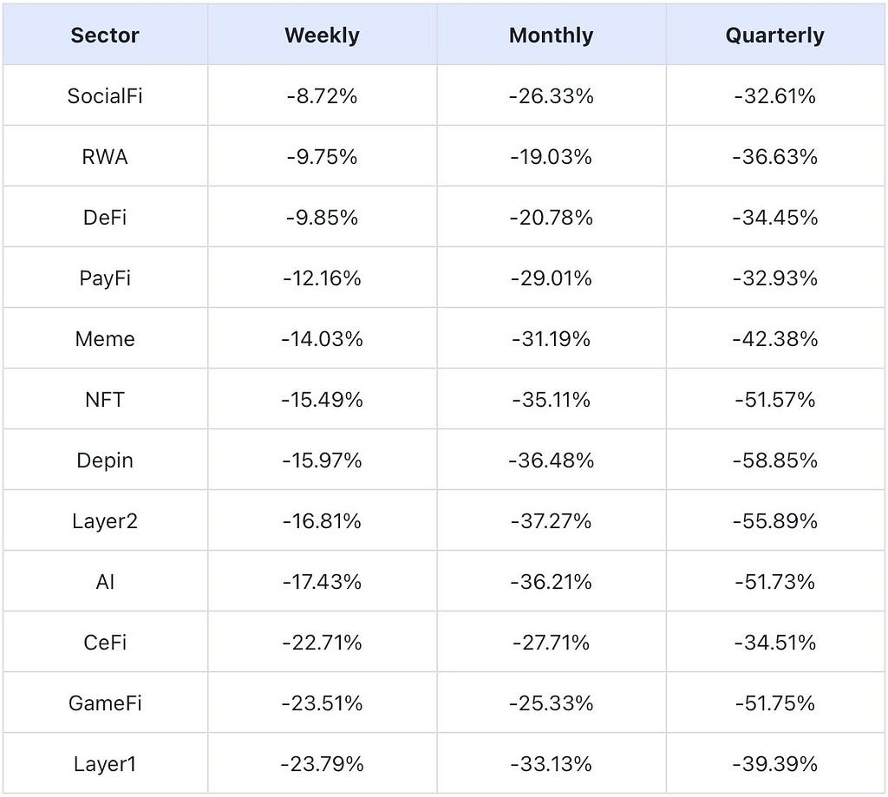Click the PayFi row label
The image size is (888, 797).
coord(105,278)
